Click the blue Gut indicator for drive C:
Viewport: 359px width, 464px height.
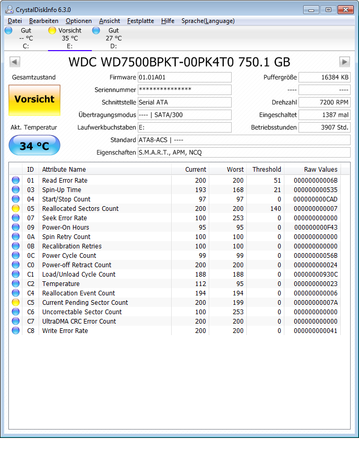[8, 30]
